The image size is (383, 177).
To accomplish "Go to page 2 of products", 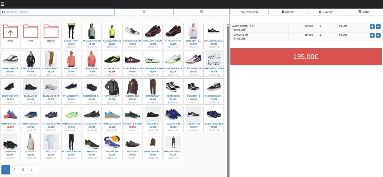I will click(14, 170).
